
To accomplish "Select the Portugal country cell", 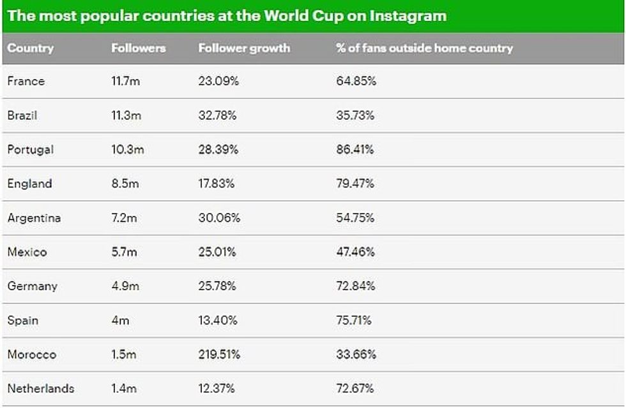I will click(x=31, y=149).
